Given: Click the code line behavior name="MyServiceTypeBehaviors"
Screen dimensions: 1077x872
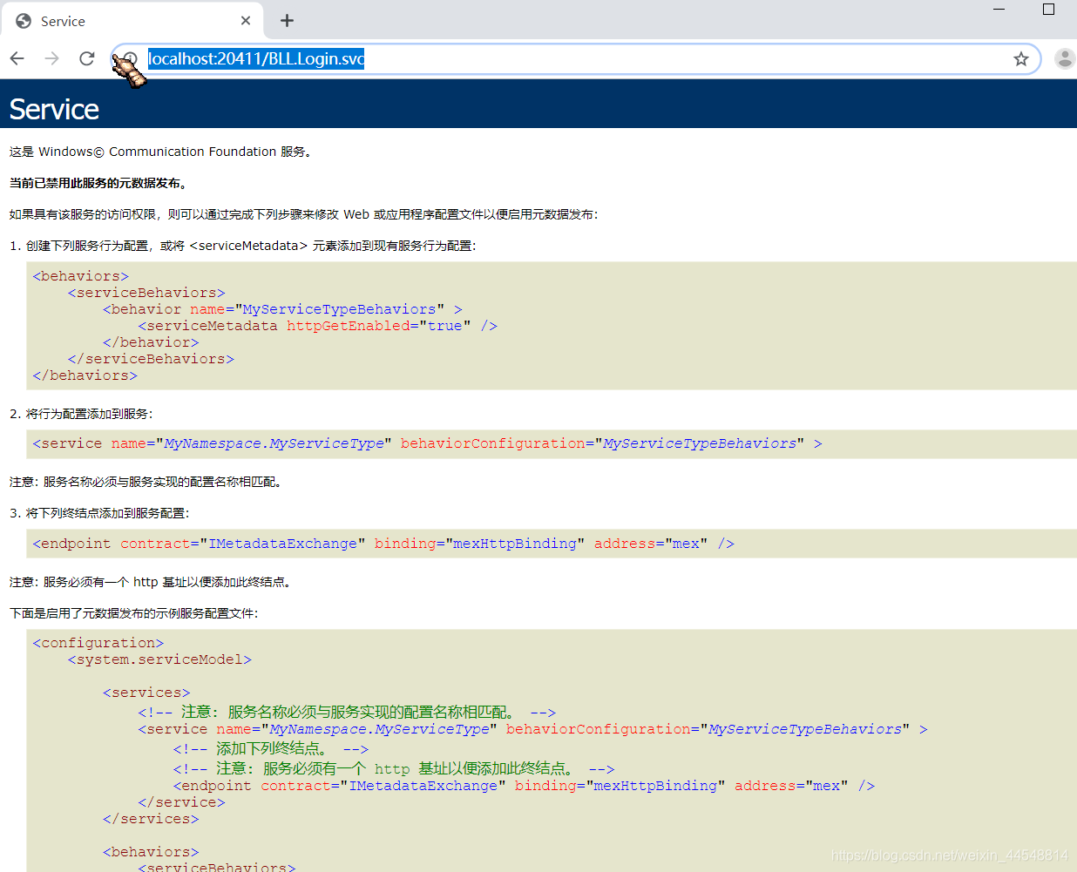Looking at the screenshot, I should pos(282,309).
